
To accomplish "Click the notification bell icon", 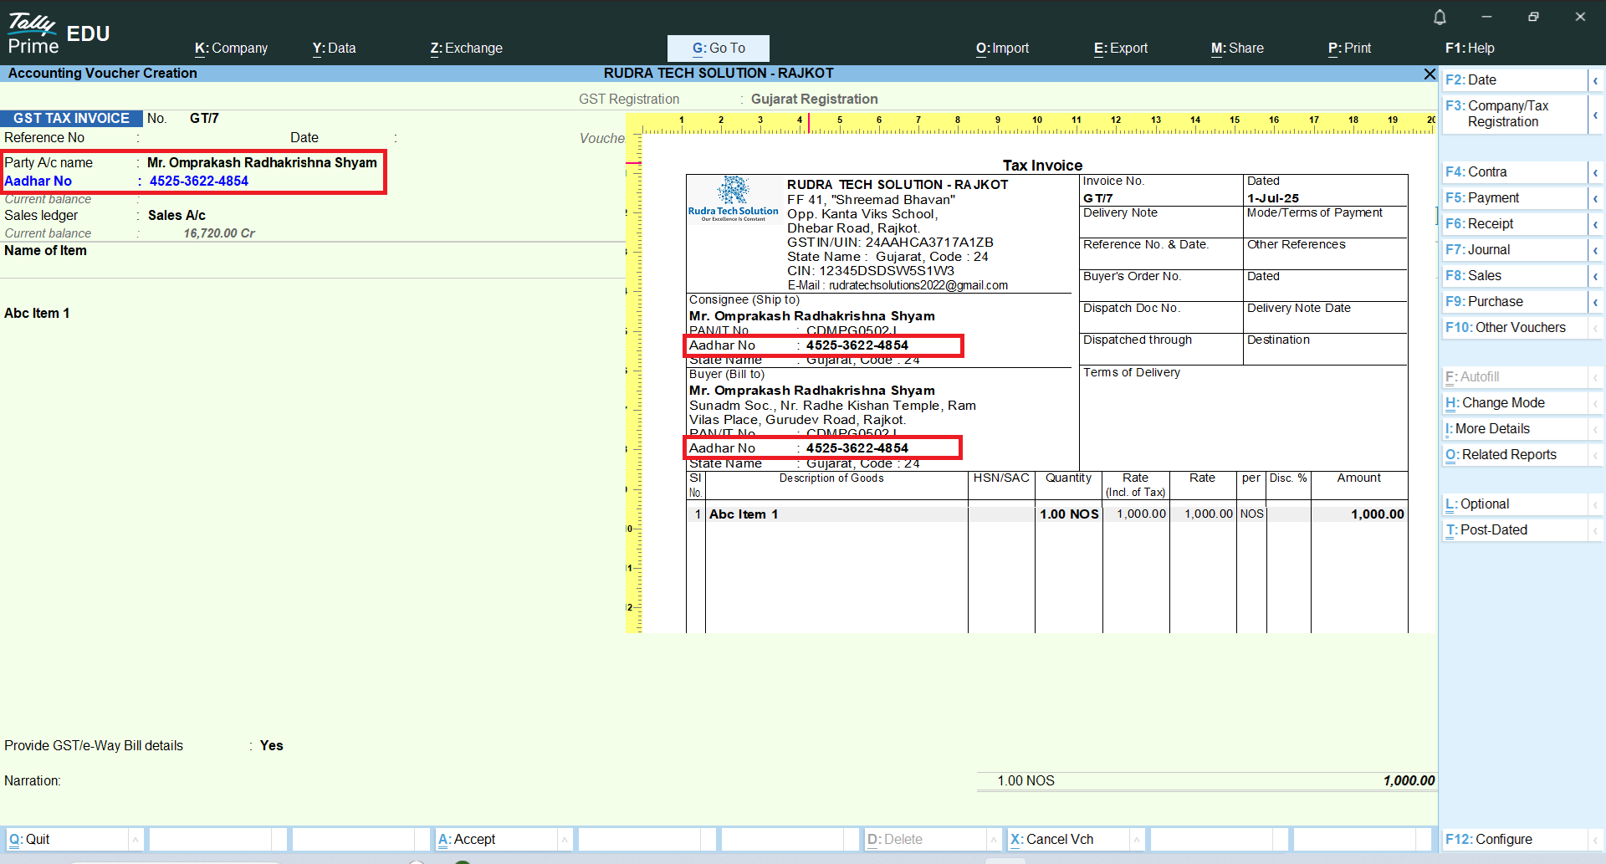I will (1440, 17).
